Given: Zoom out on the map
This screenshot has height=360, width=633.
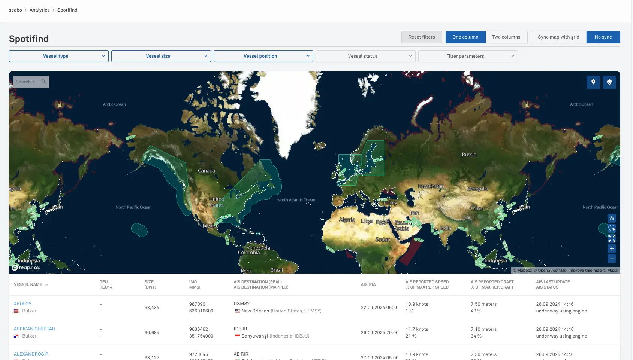Looking at the screenshot, I should (x=612, y=259).
